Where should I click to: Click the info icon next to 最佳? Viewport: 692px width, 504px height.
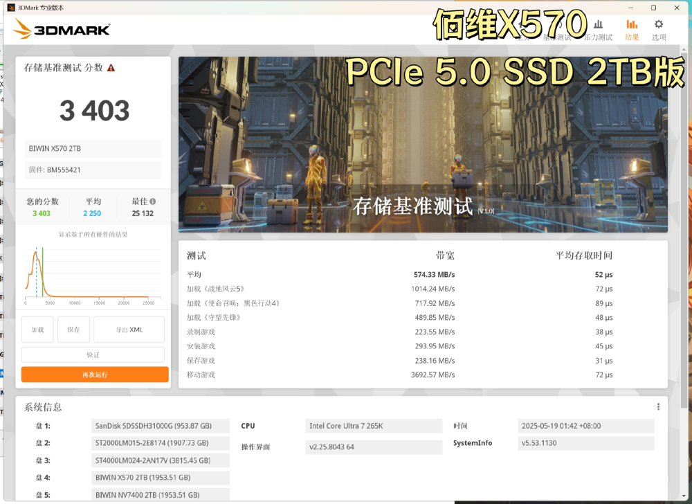coord(153,201)
